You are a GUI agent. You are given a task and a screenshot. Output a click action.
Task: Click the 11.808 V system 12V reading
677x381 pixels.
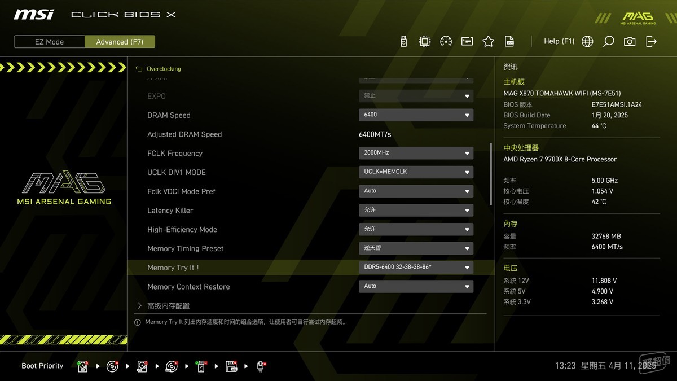click(x=604, y=281)
